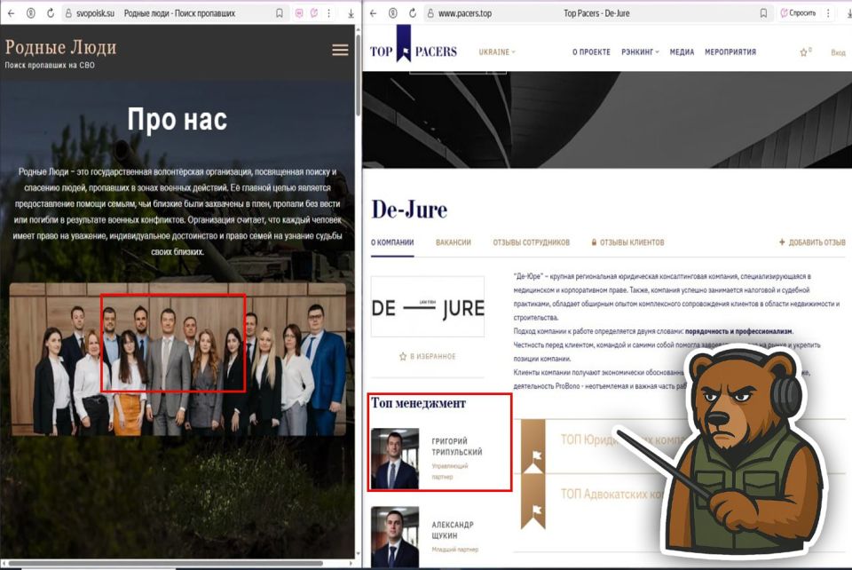852x570 pixels.
Task: Toggle the star rating icon near Вход
Action: pos(801,51)
